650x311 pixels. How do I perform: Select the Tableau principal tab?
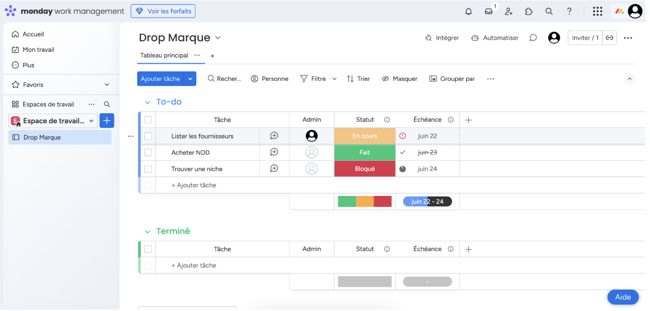pos(164,56)
